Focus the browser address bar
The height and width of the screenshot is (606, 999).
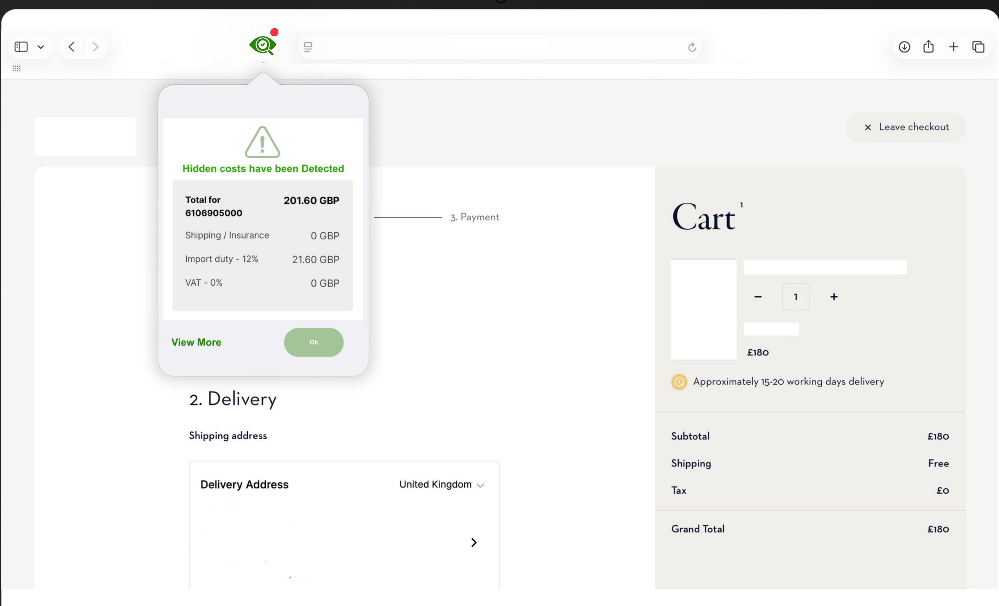click(499, 47)
